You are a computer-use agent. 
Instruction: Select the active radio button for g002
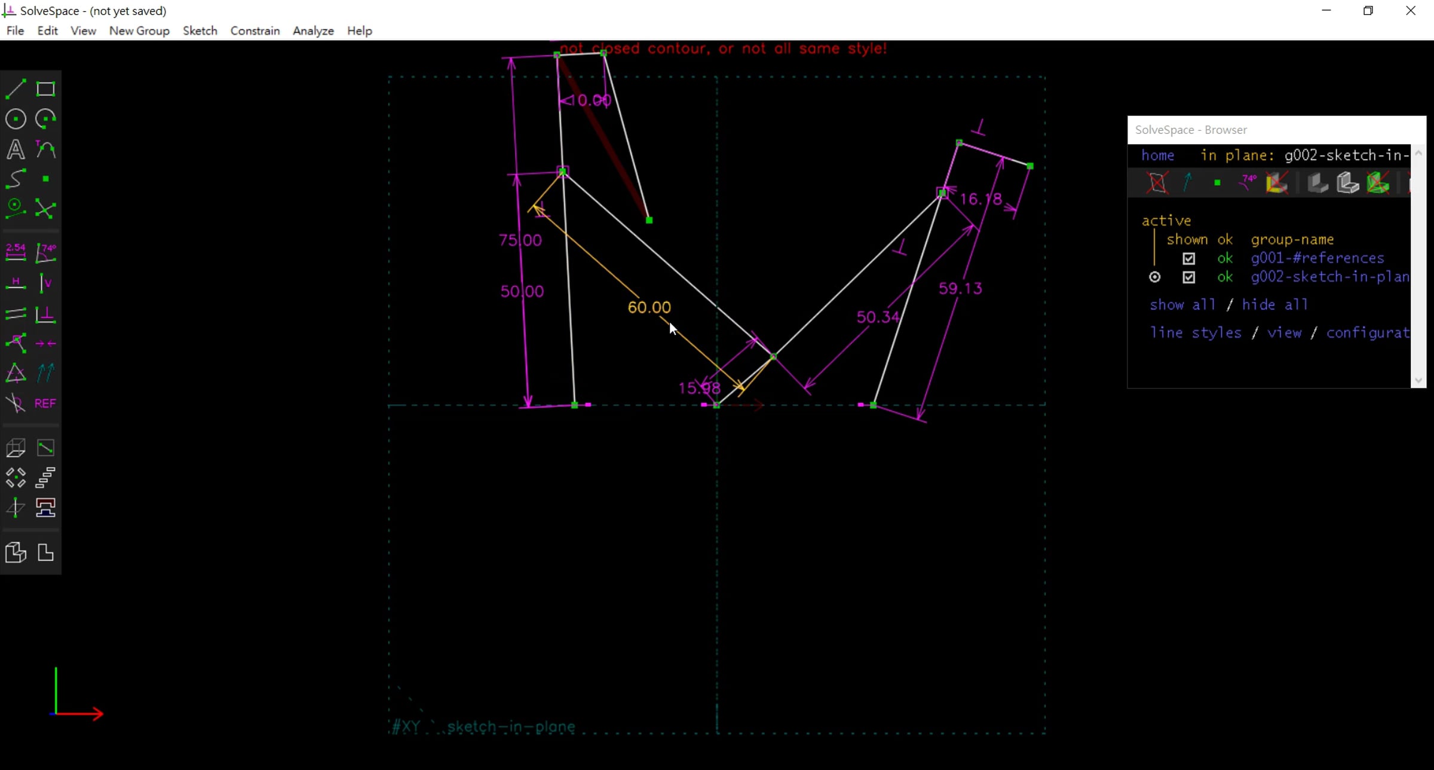(x=1154, y=277)
